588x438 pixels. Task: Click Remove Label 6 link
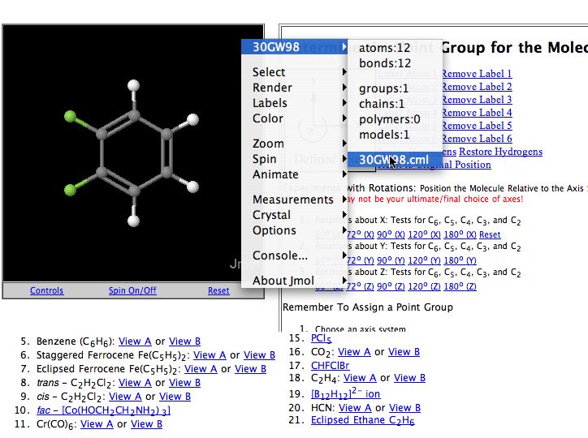(477, 139)
